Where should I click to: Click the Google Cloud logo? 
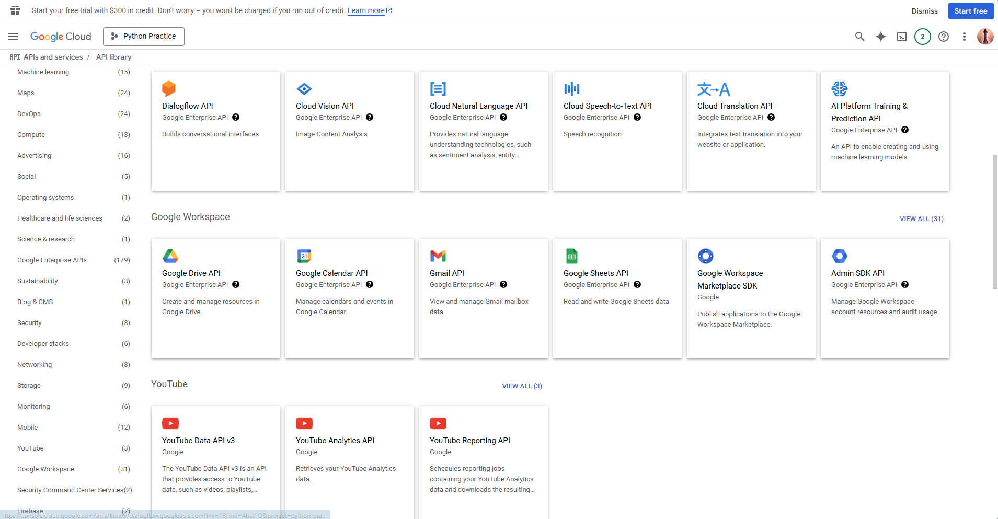(x=61, y=37)
